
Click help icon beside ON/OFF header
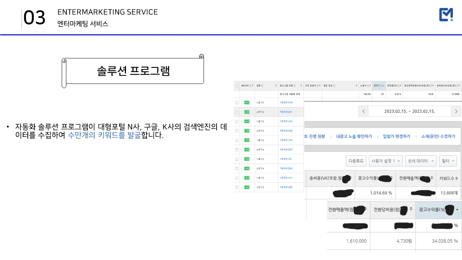(x=250, y=86)
